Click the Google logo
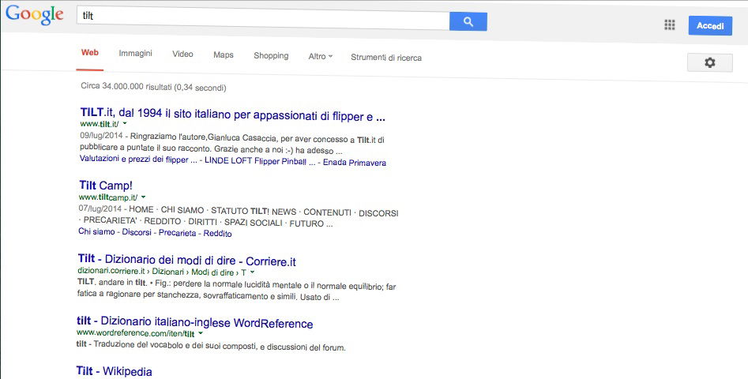 [x=34, y=14]
